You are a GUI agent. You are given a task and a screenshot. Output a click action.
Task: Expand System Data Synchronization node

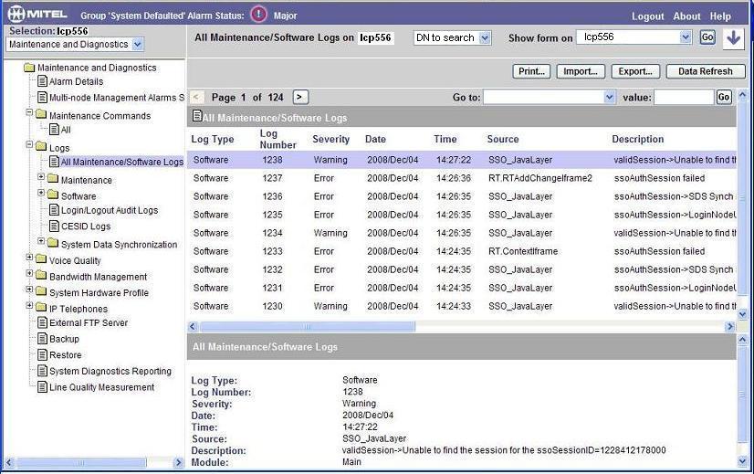pos(41,241)
